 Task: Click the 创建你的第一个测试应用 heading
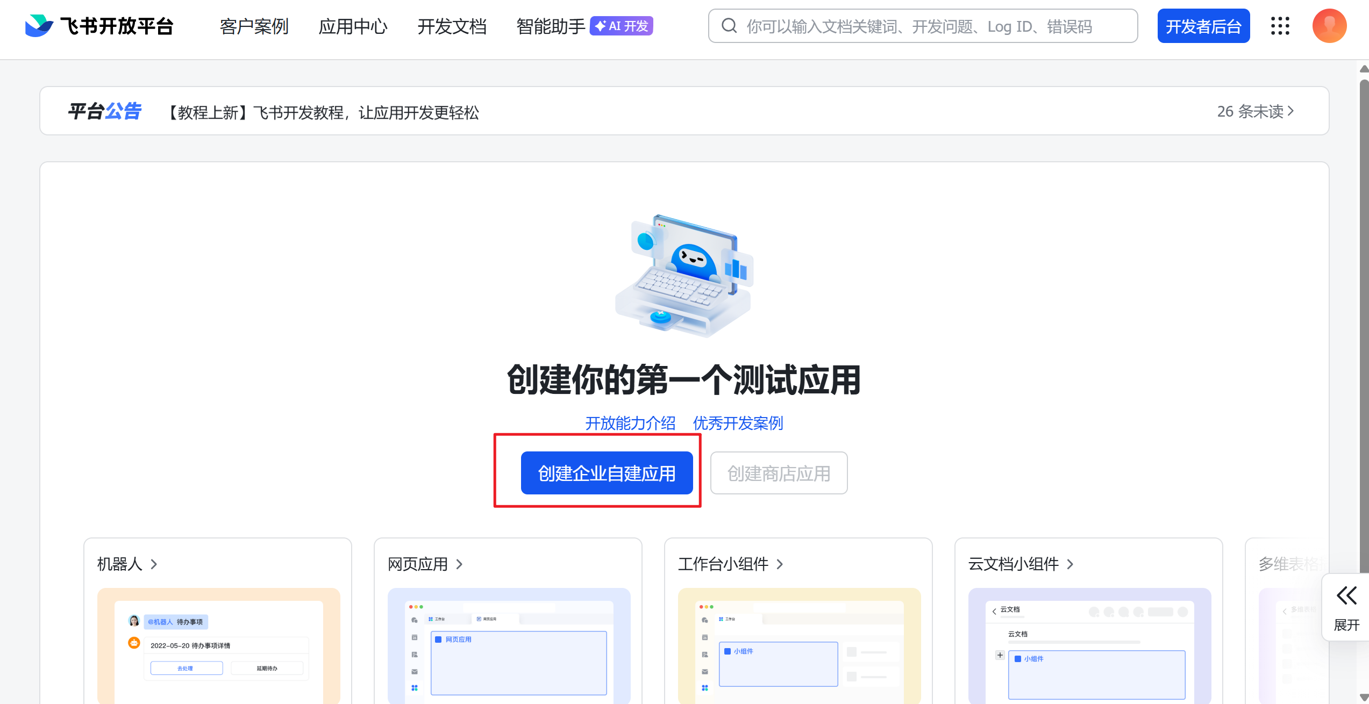[684, 380]
